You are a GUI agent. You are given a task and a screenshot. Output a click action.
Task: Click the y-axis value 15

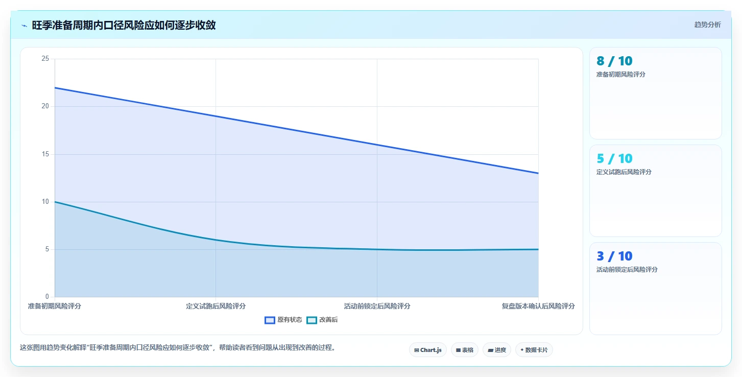tap(45, 154)
